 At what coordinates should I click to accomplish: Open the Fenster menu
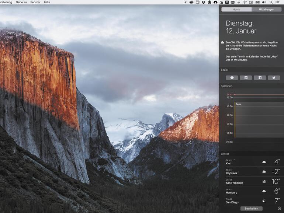(35, 2)
